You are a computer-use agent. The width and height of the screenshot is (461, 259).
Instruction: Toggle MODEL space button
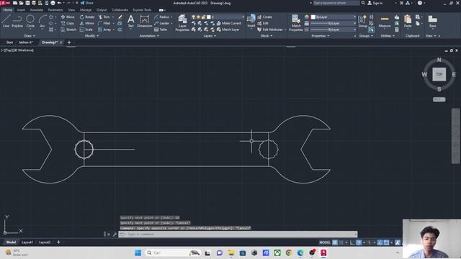[x=325, y=242]
